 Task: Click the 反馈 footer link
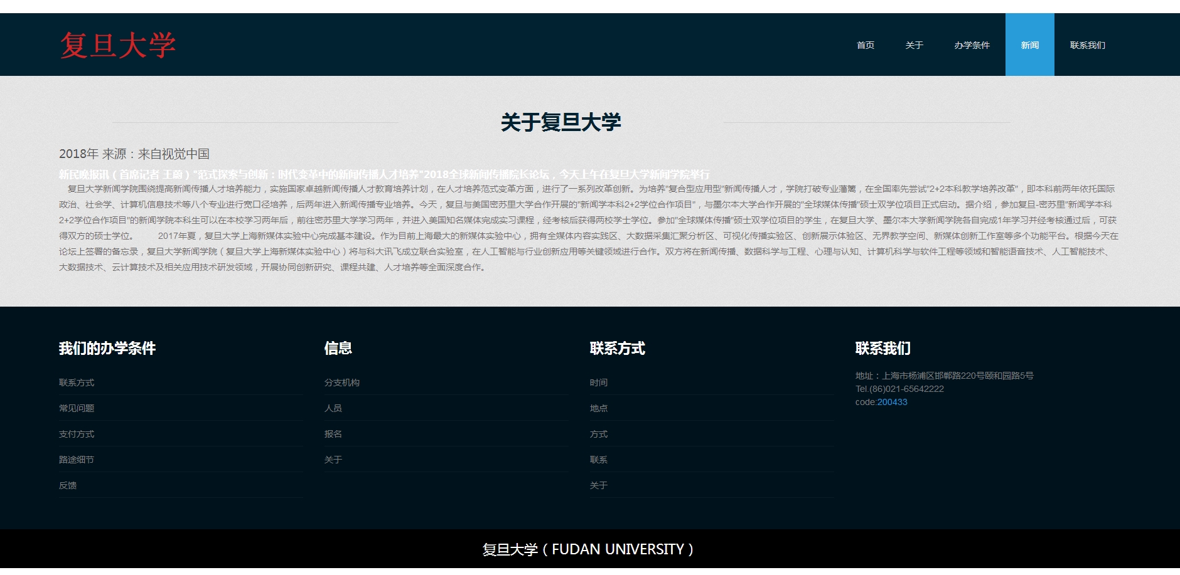[x=68, y=485]
